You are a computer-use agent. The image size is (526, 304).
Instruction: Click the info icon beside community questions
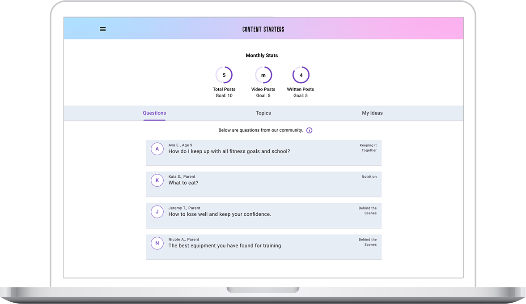[x=309, y=130]
